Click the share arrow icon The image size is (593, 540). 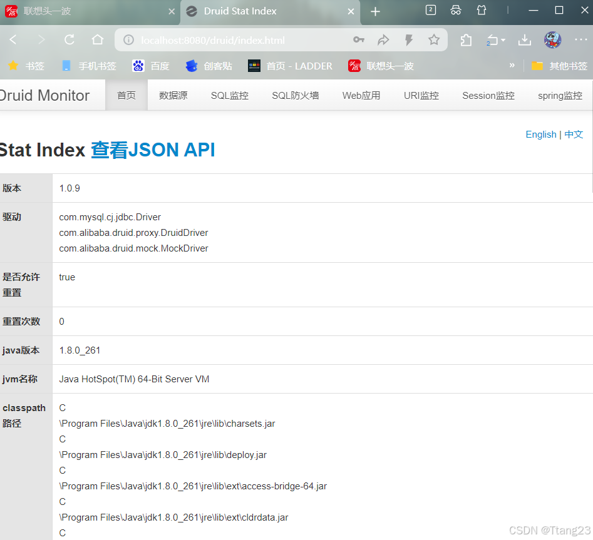[383, 39]
